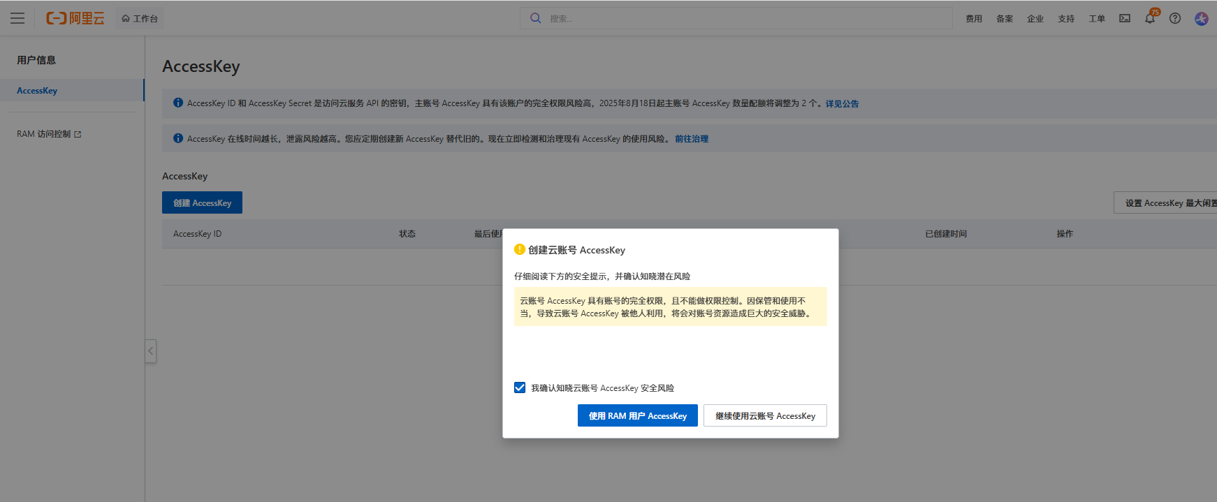Toggle 我确认知晓云账号 AccessKey 安全风险 checkbox
The height and width of the screenshot is (502, 1217).
pos(520,387)
